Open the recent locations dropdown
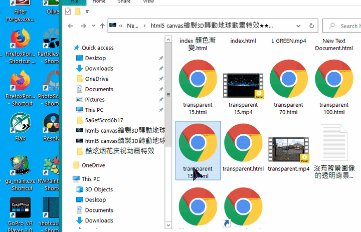This screenshot has width=361, height=232. 93,26
